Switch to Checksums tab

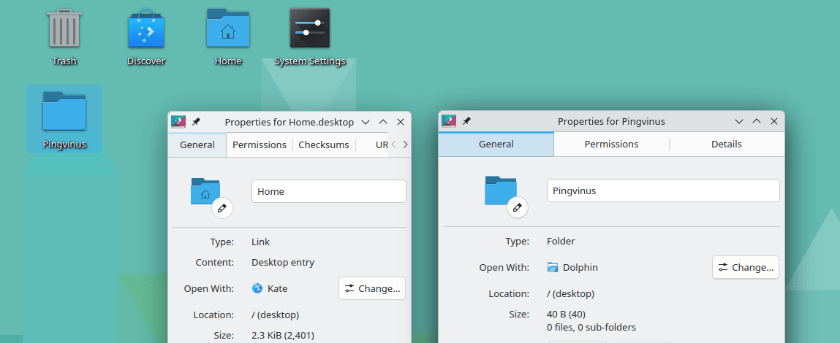click(324, 144)
